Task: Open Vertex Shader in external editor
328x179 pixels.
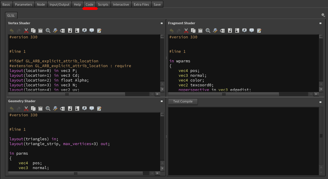Action: (99, 31)
